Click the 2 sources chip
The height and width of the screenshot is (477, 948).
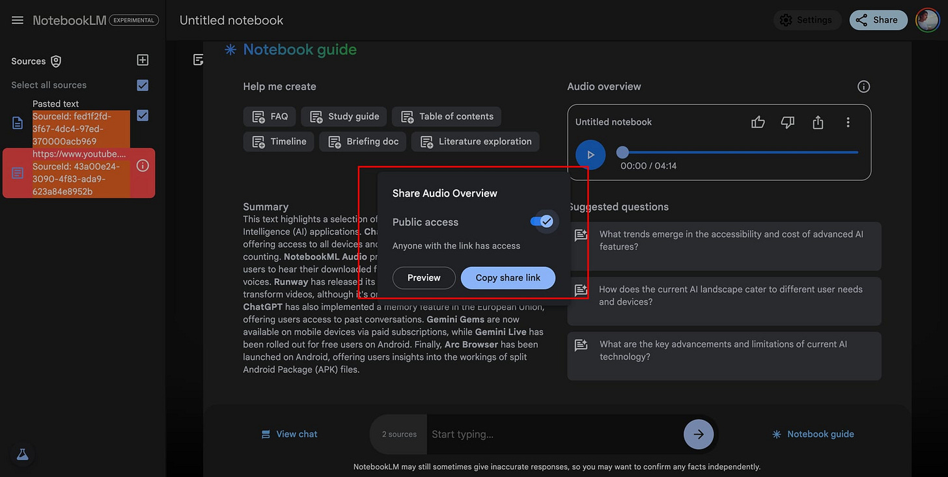[399, 434]
